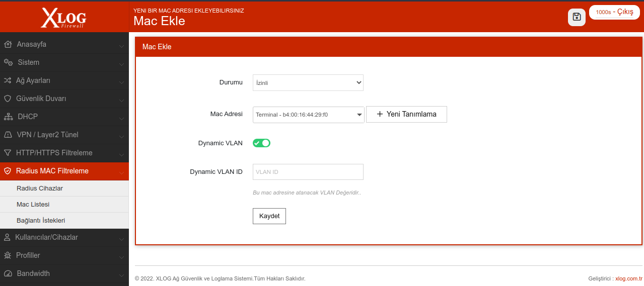644x286 pixels.
Task: Expand the Ağ Ayarları chevron
Action: [121, 82]
